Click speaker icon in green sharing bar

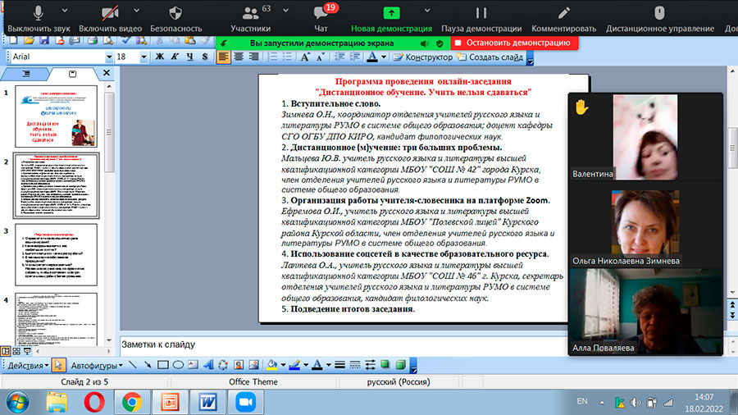425,43
